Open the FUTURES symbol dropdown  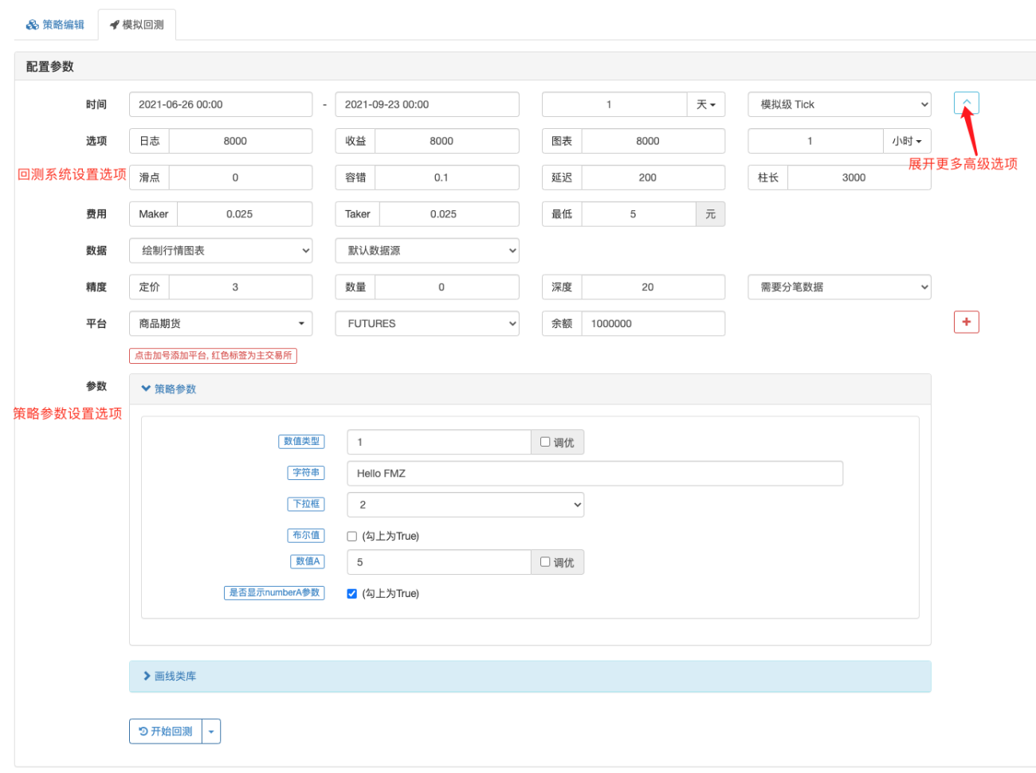[x=427, y=323]
